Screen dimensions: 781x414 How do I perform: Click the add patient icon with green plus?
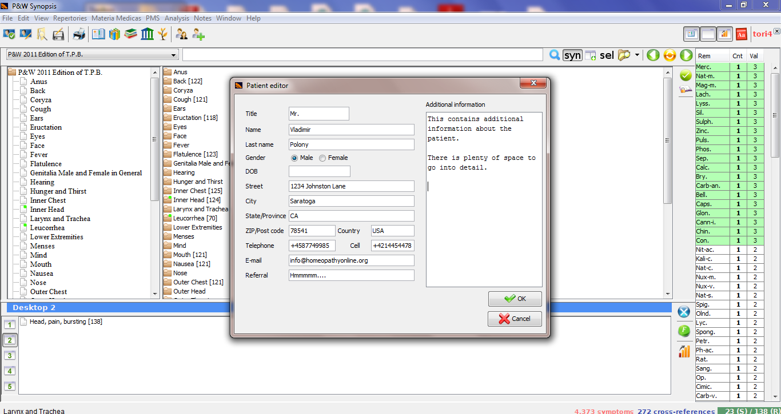198,34
